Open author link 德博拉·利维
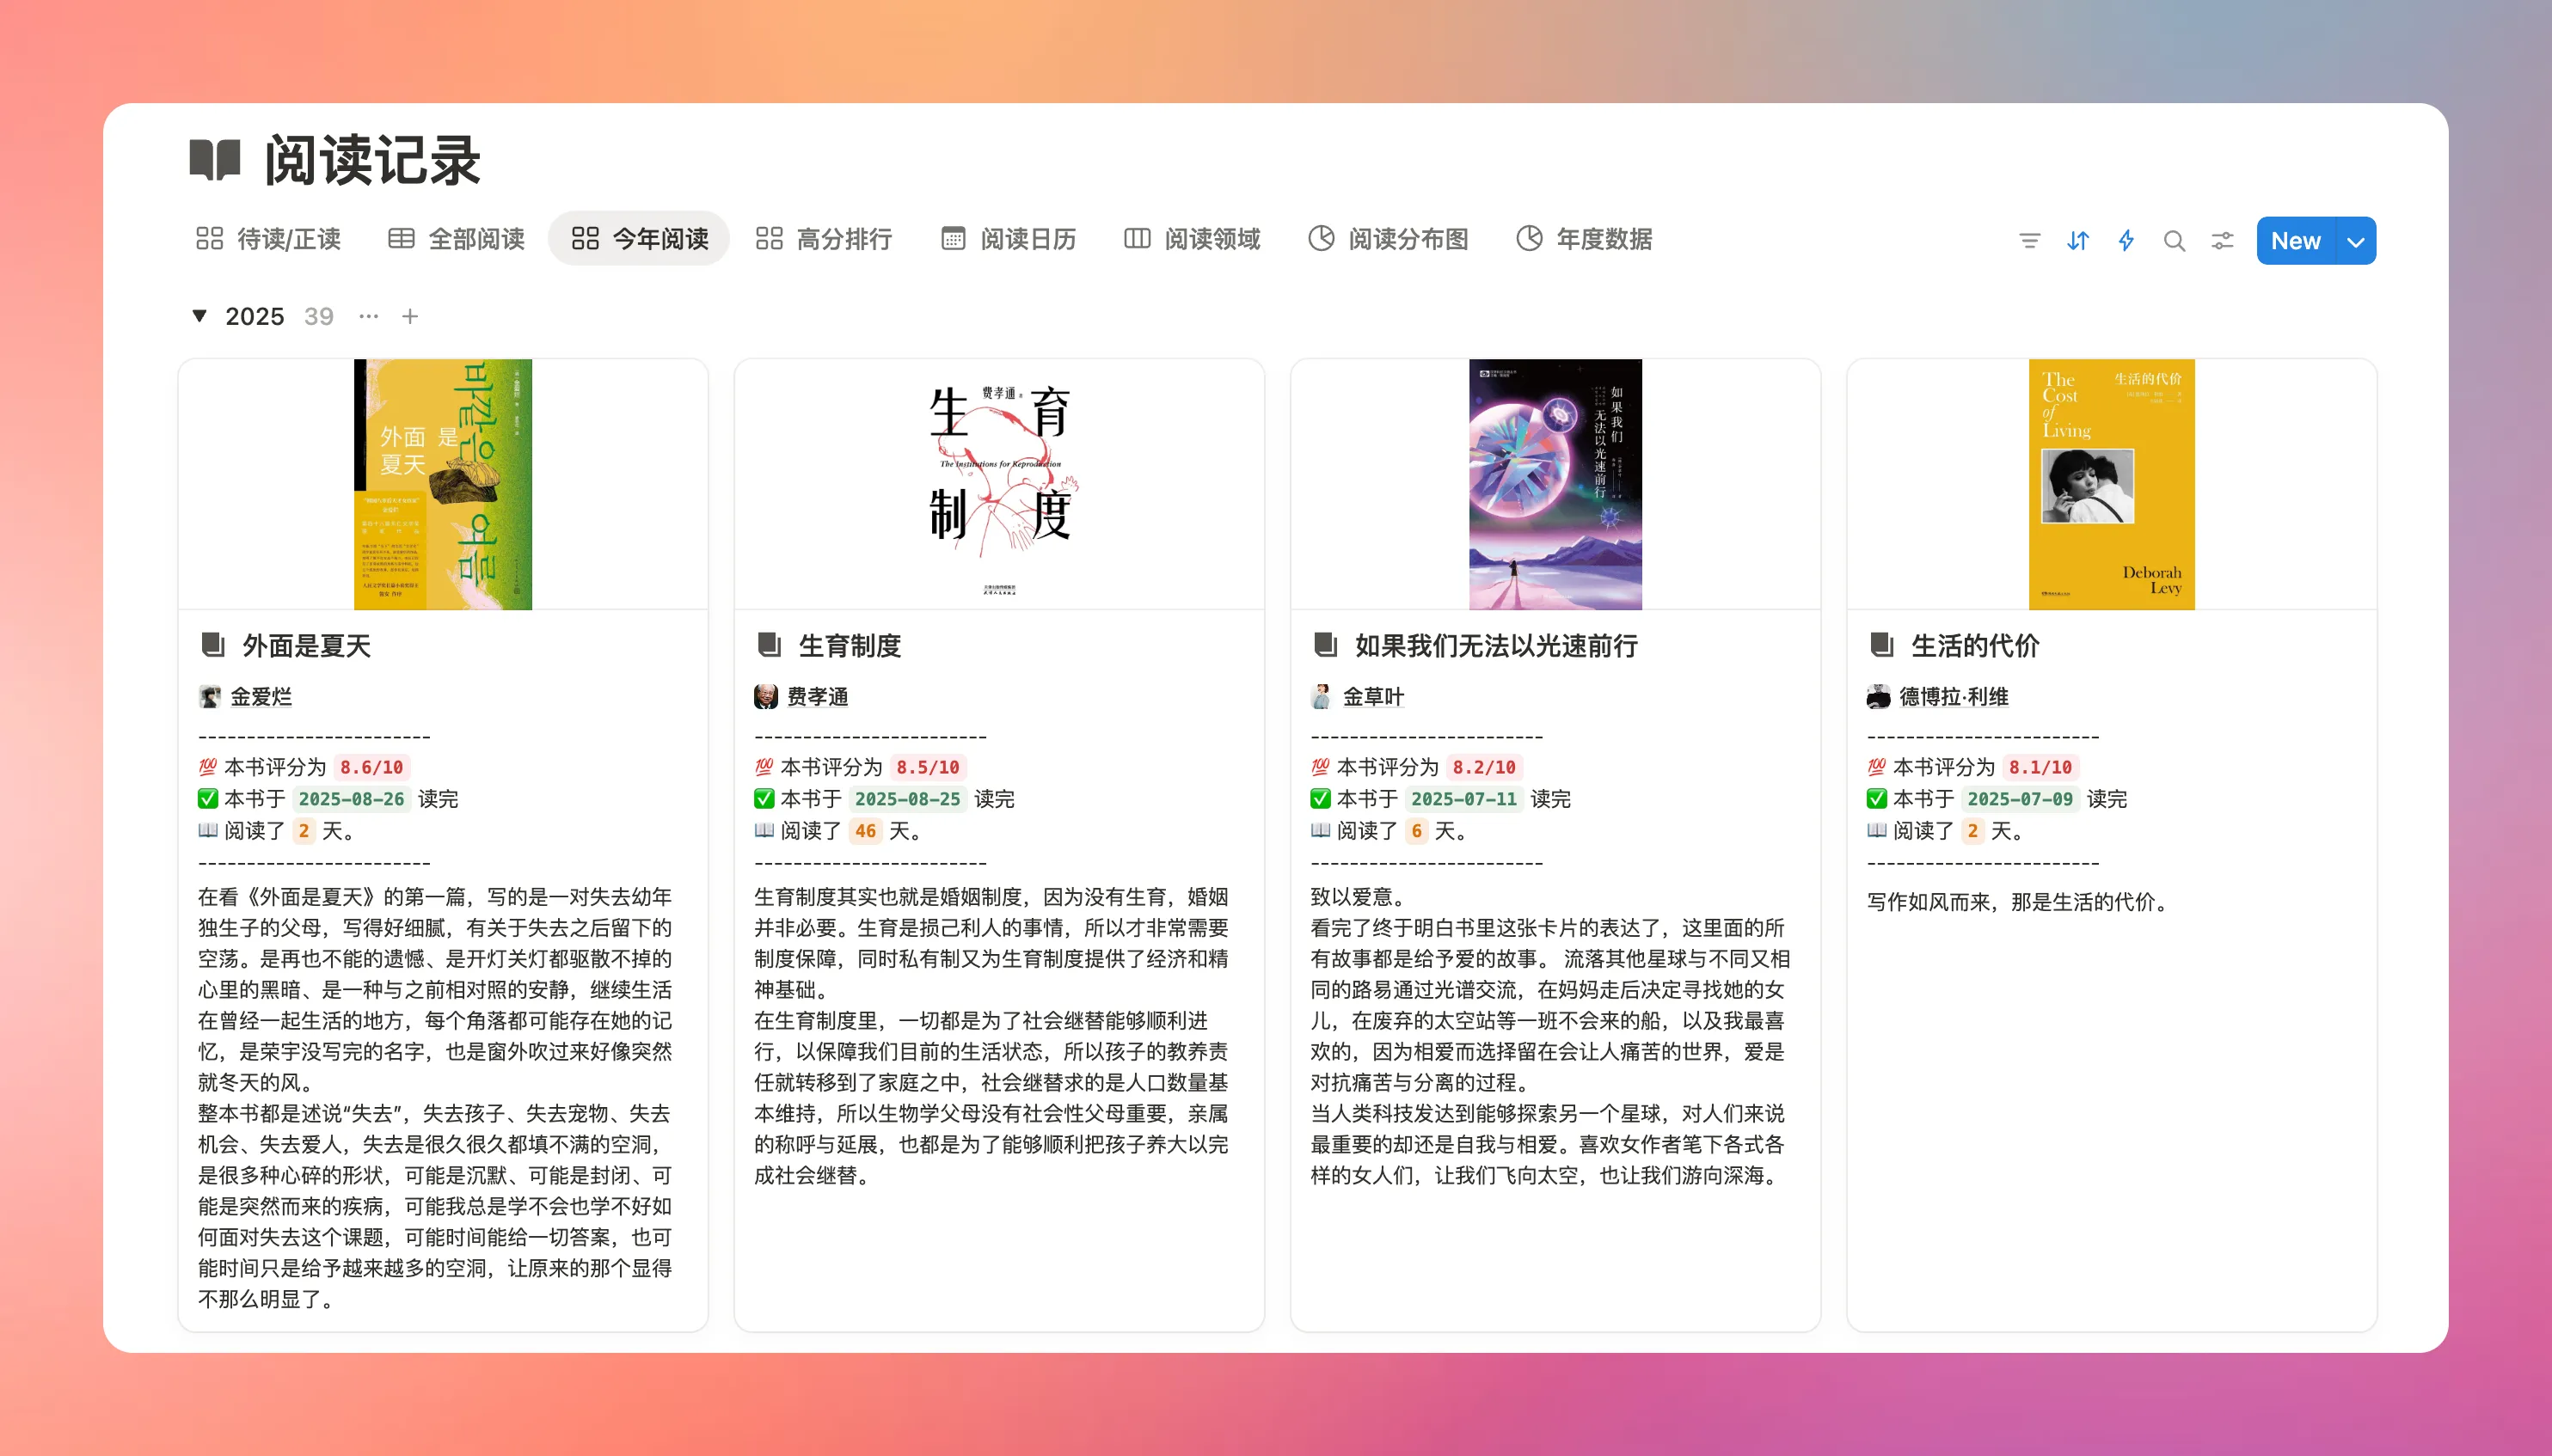The image size is (2552, 1456). pyautogui.click(x=1953, y=697)
